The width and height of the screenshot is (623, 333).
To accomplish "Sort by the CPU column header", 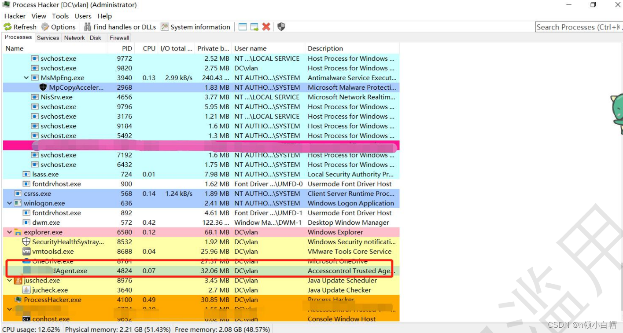I will [x=146, y=48].
